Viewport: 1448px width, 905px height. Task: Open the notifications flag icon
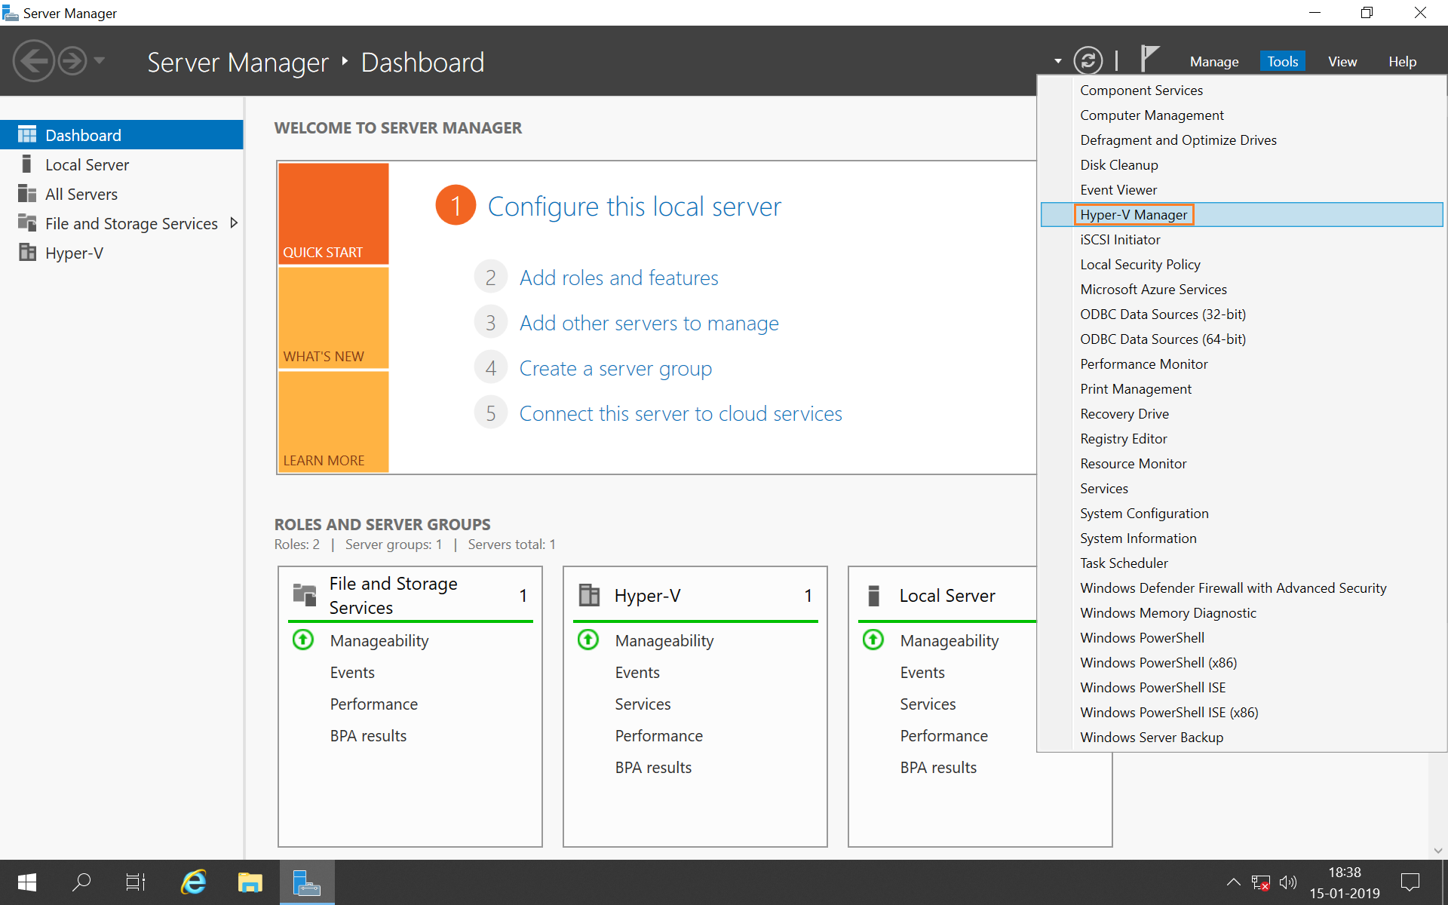pyautogui.click(x=1149, y=58)
